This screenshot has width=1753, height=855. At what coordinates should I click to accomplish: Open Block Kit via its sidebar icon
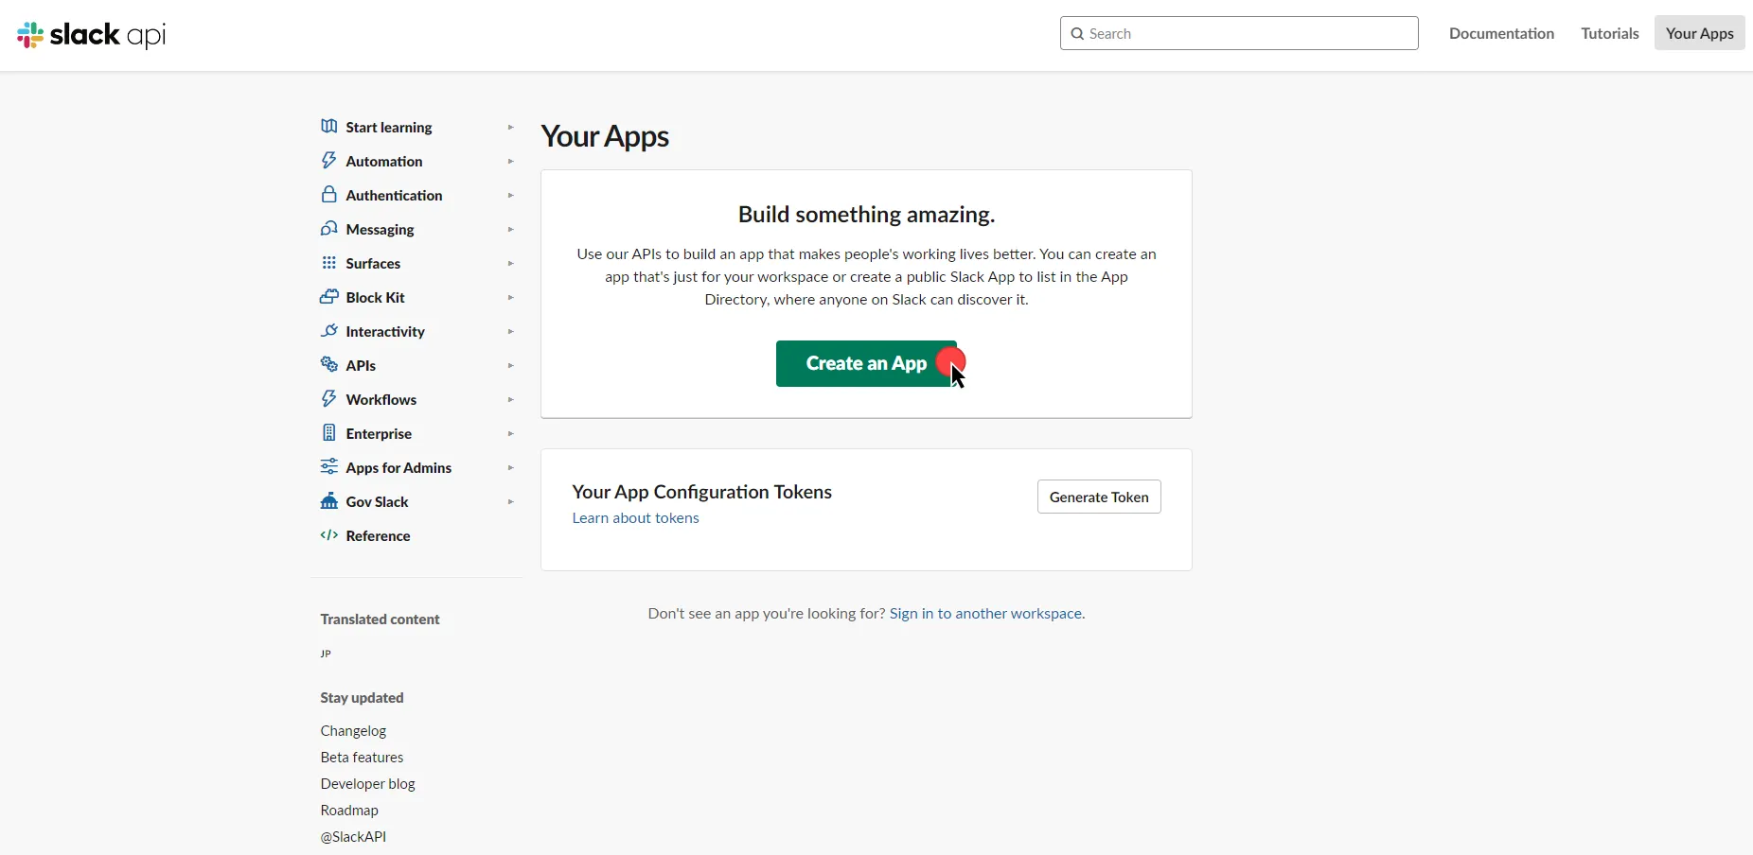point(328,297)
